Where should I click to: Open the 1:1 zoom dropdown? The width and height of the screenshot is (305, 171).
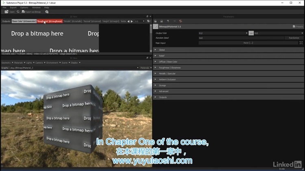(140, 21)
